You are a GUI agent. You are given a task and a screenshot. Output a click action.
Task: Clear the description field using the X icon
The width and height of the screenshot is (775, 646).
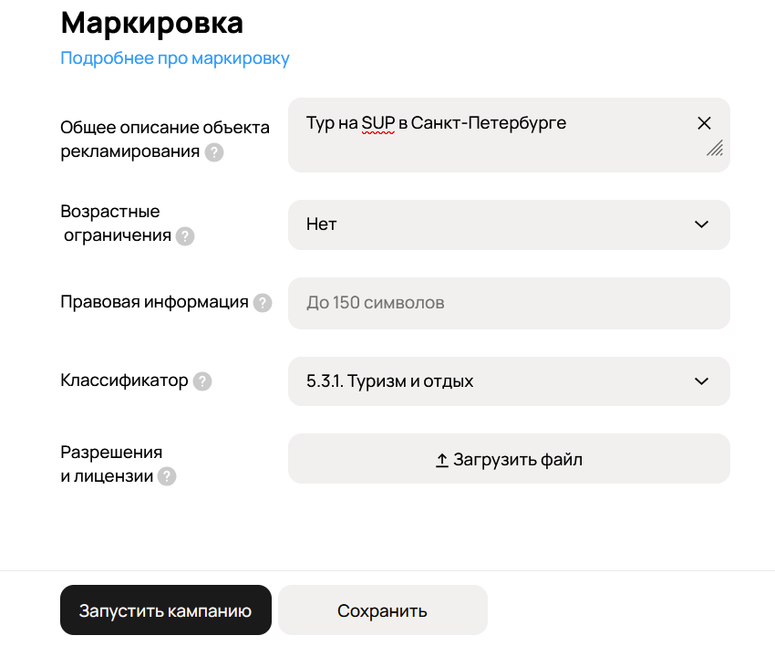point(703,122)
